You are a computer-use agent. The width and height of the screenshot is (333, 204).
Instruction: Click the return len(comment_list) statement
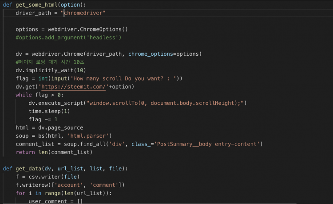[54, 152]
